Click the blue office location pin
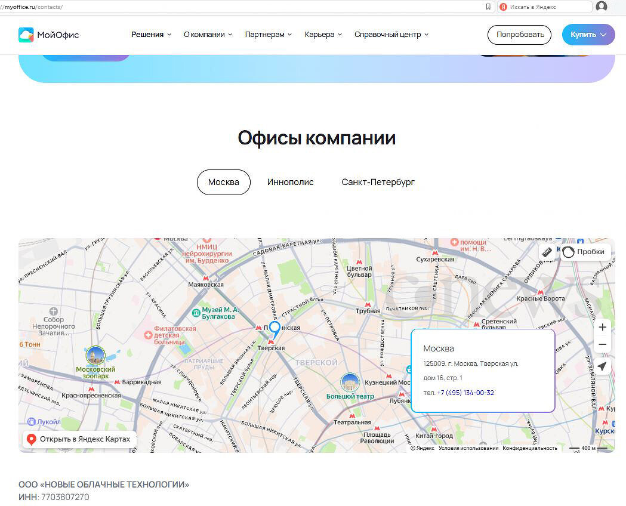The image size is (626, 506). click(x=275, y=329)
